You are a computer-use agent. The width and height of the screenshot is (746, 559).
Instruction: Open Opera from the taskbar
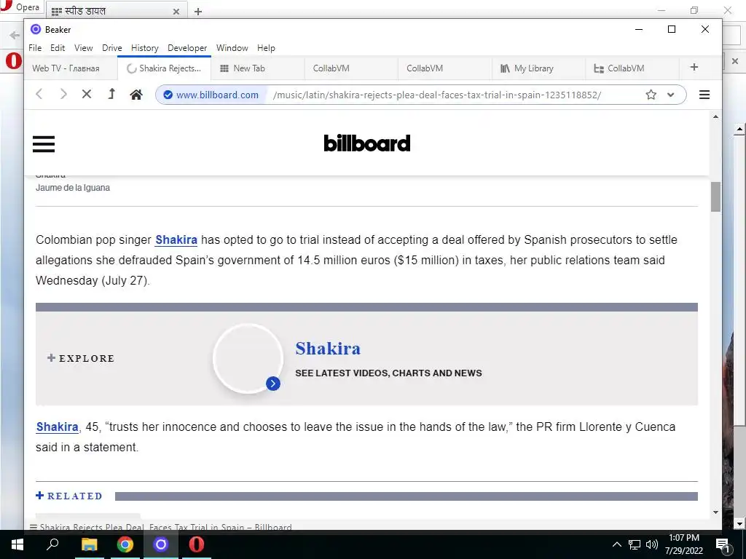(197, 544)
